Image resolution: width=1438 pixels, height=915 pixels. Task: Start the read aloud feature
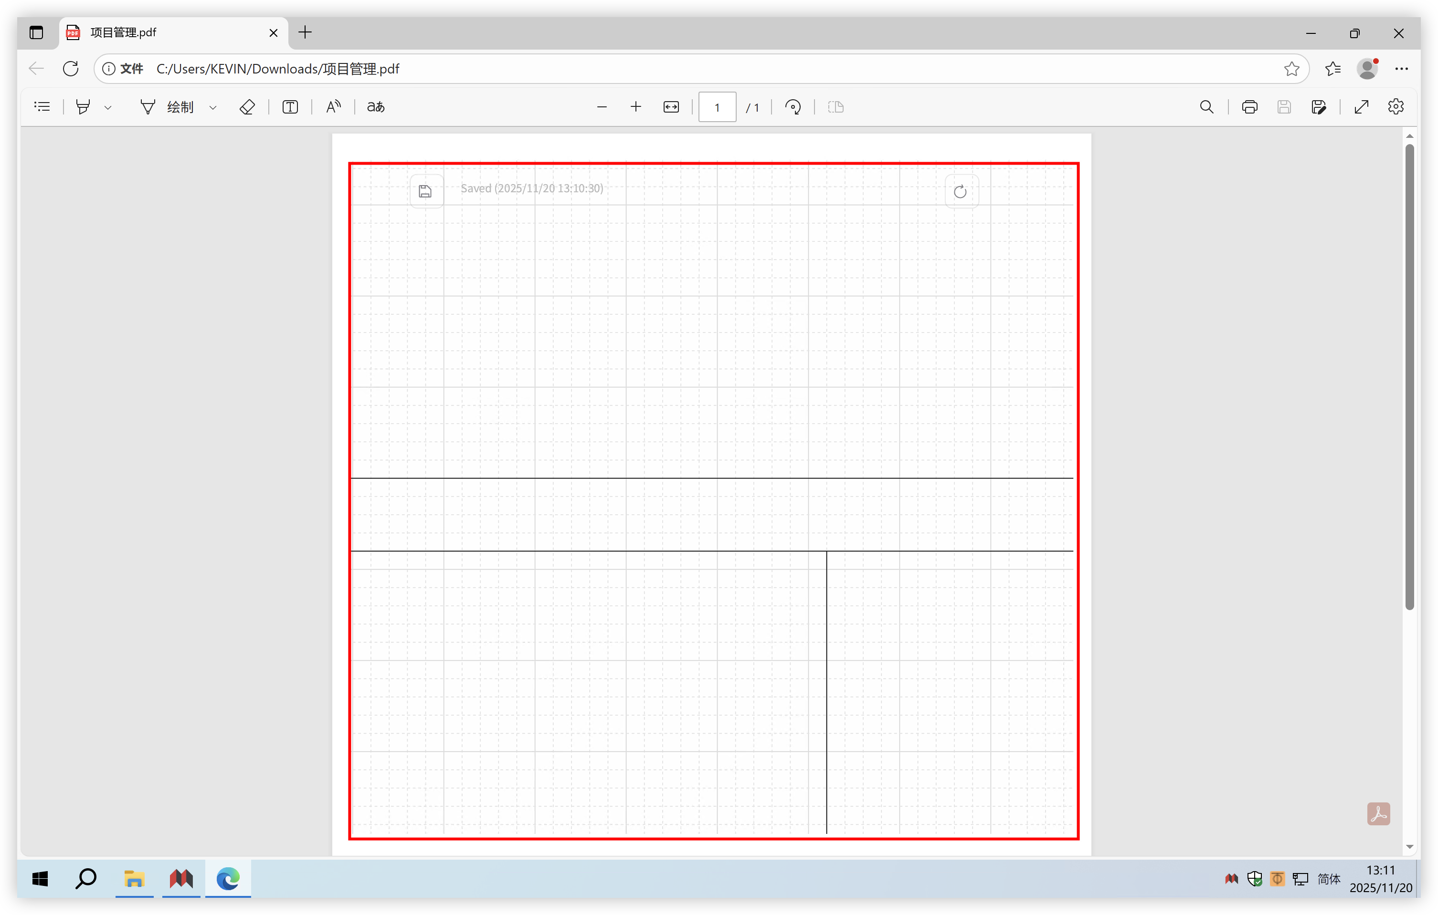333,107
